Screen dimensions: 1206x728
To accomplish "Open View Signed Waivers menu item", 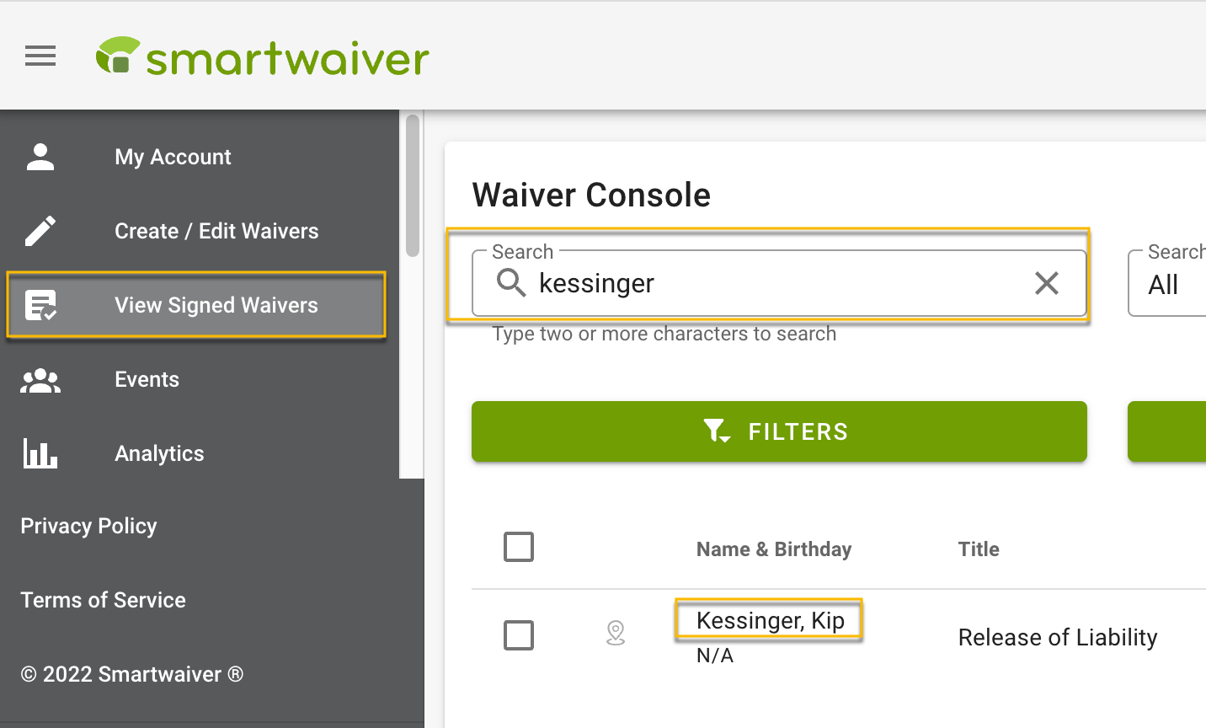I will coord(196,305).
